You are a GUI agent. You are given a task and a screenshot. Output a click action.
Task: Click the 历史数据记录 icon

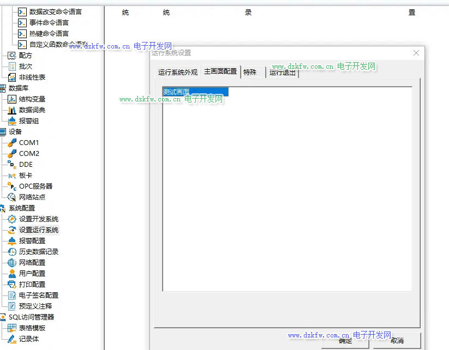(x=12, y=252)
